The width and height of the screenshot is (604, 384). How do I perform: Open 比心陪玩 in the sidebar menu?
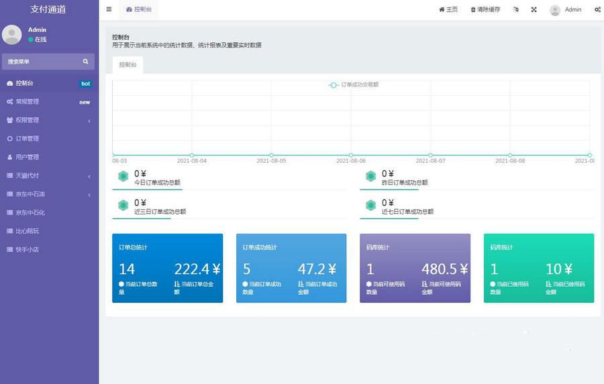(x=49, y=231)
